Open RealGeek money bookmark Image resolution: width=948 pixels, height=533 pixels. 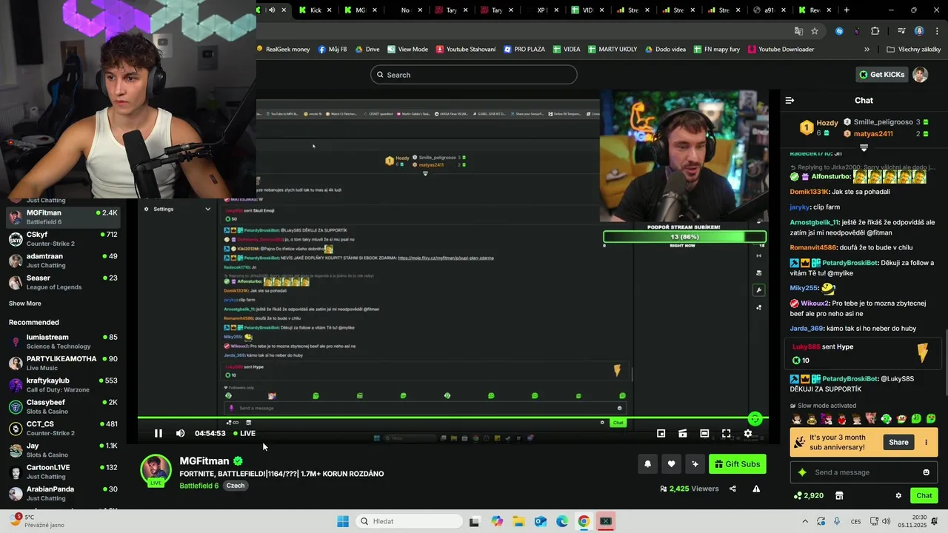283,50
